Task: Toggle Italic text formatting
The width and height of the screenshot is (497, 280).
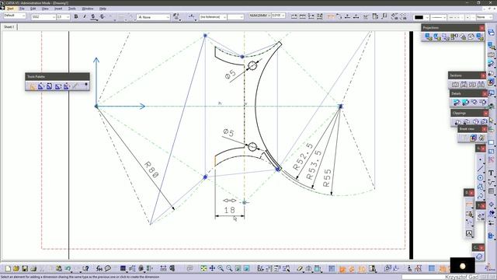Action: tap(85, 16)
